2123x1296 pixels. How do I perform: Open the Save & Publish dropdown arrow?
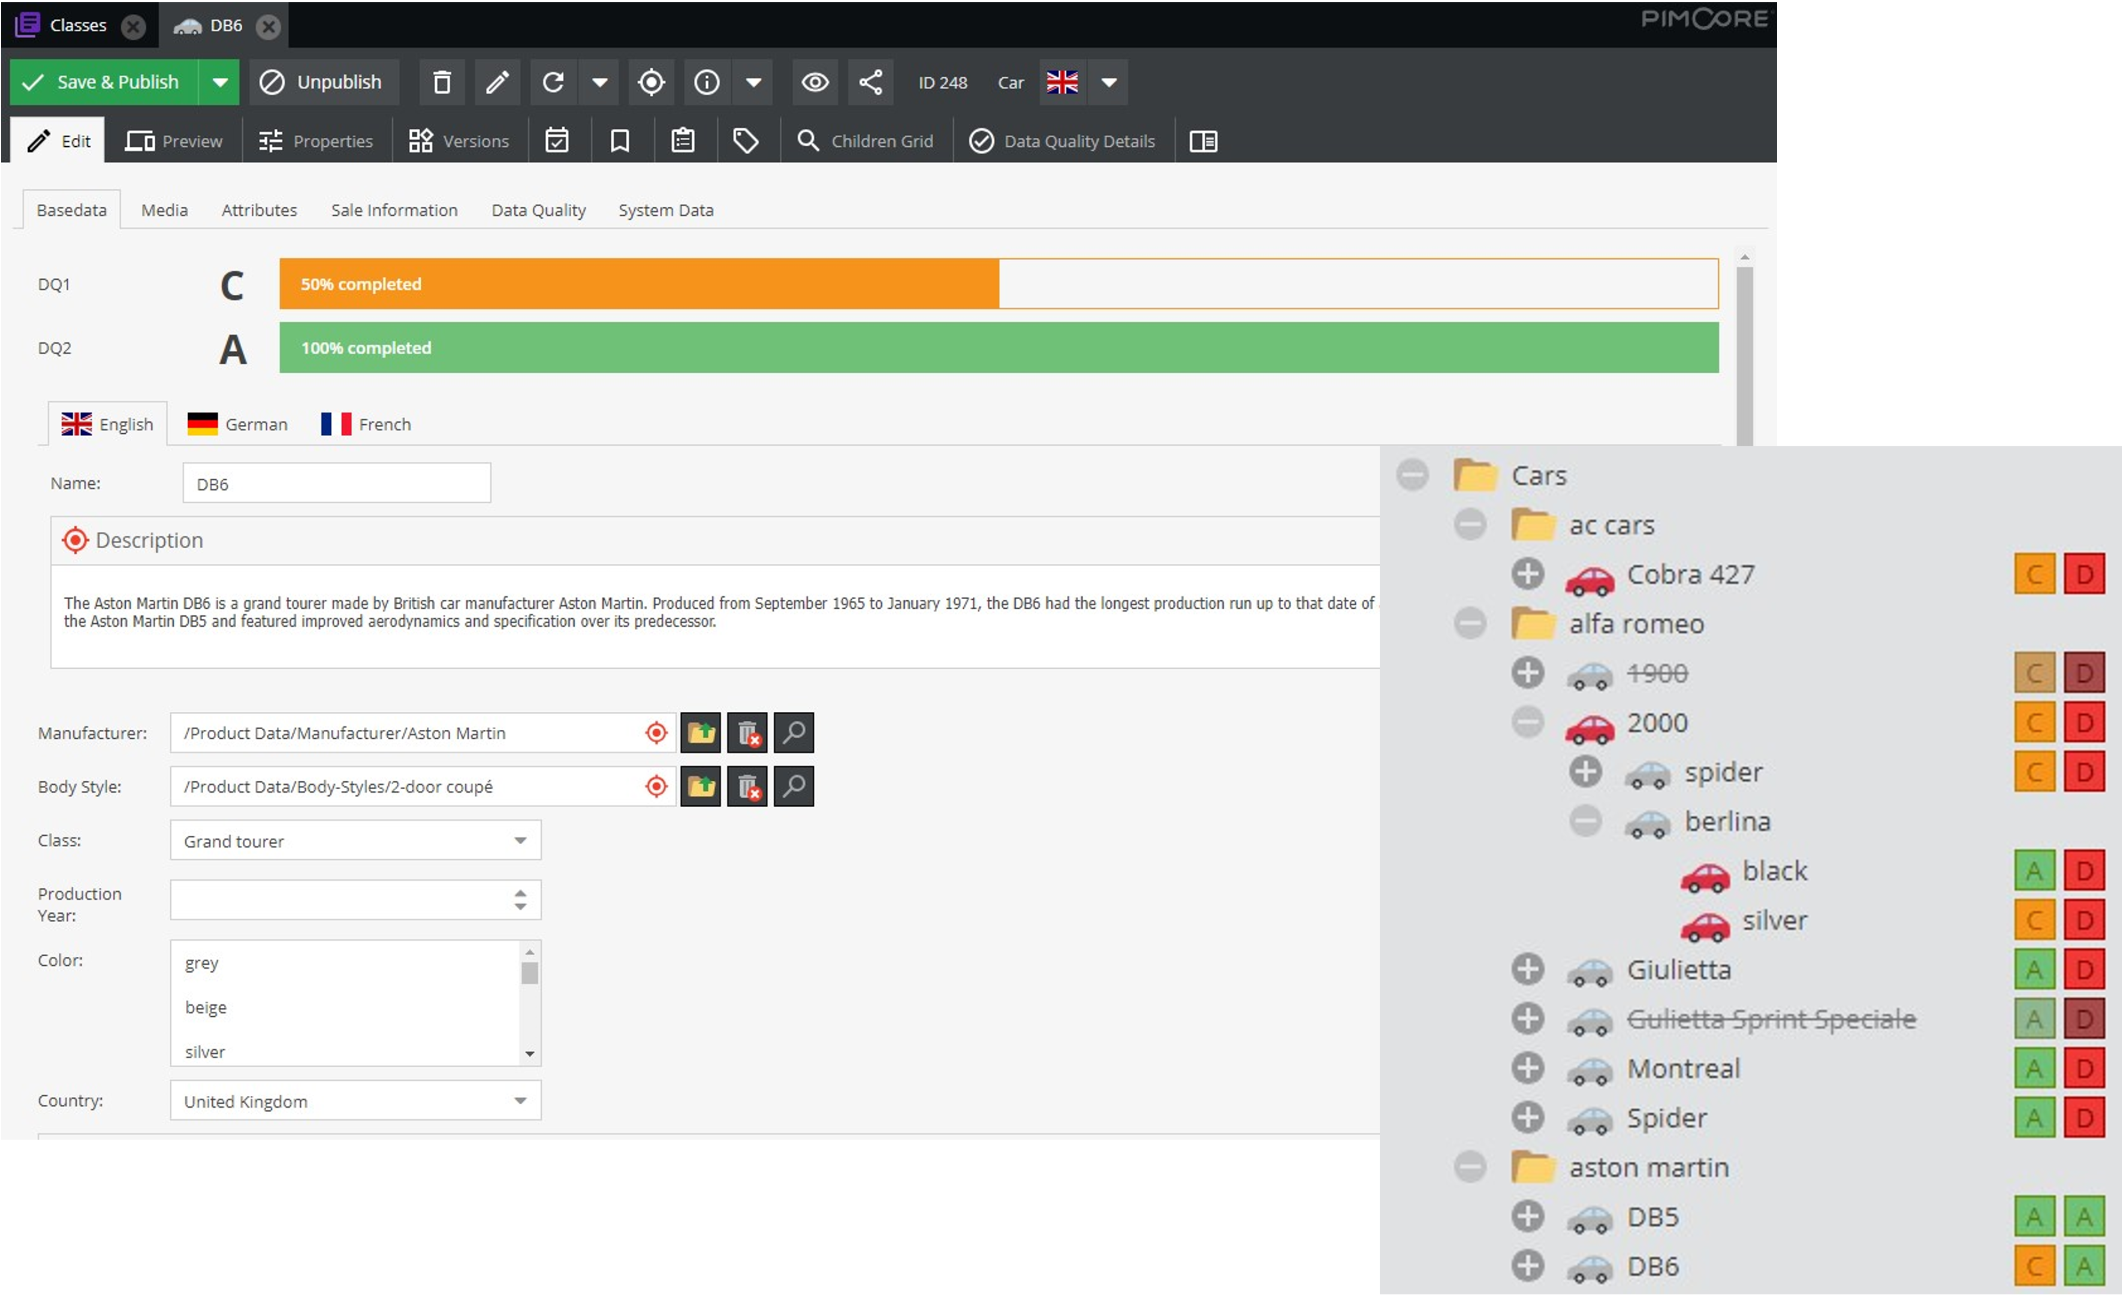220,83
